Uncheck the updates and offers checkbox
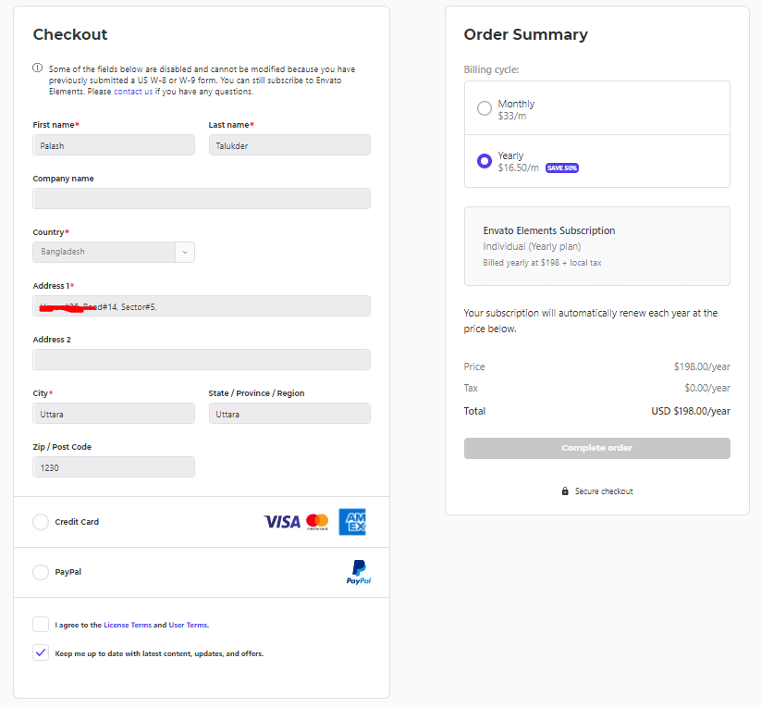Screen dimensions: 761x708 point(41,652)
